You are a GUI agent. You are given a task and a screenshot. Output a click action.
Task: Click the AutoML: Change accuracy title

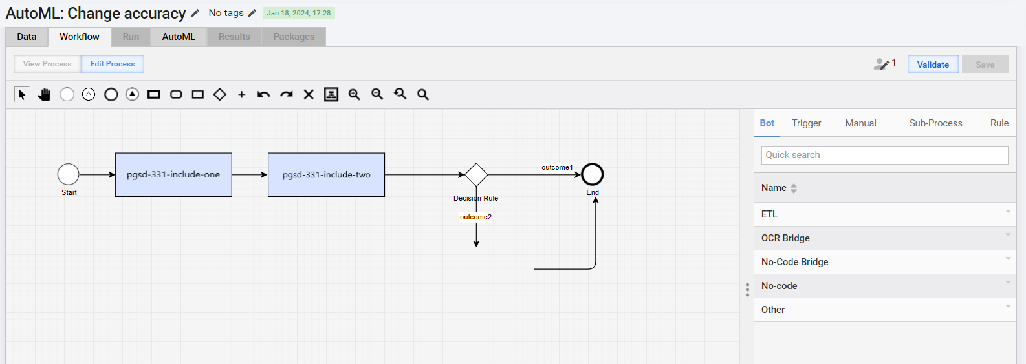(x=96, y=14)
